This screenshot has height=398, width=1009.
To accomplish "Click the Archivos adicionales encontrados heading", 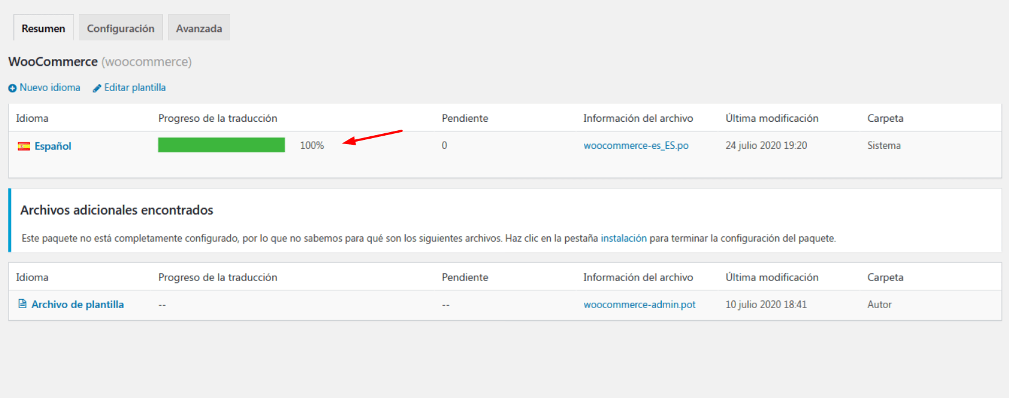I will 117,210.
